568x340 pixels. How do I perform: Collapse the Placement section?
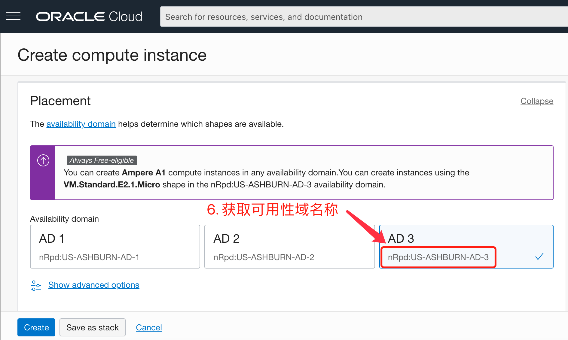coord(537,101)
